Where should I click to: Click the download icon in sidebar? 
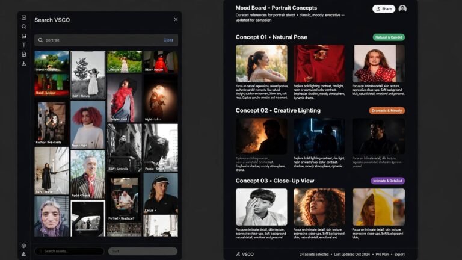tap(24, 63)
